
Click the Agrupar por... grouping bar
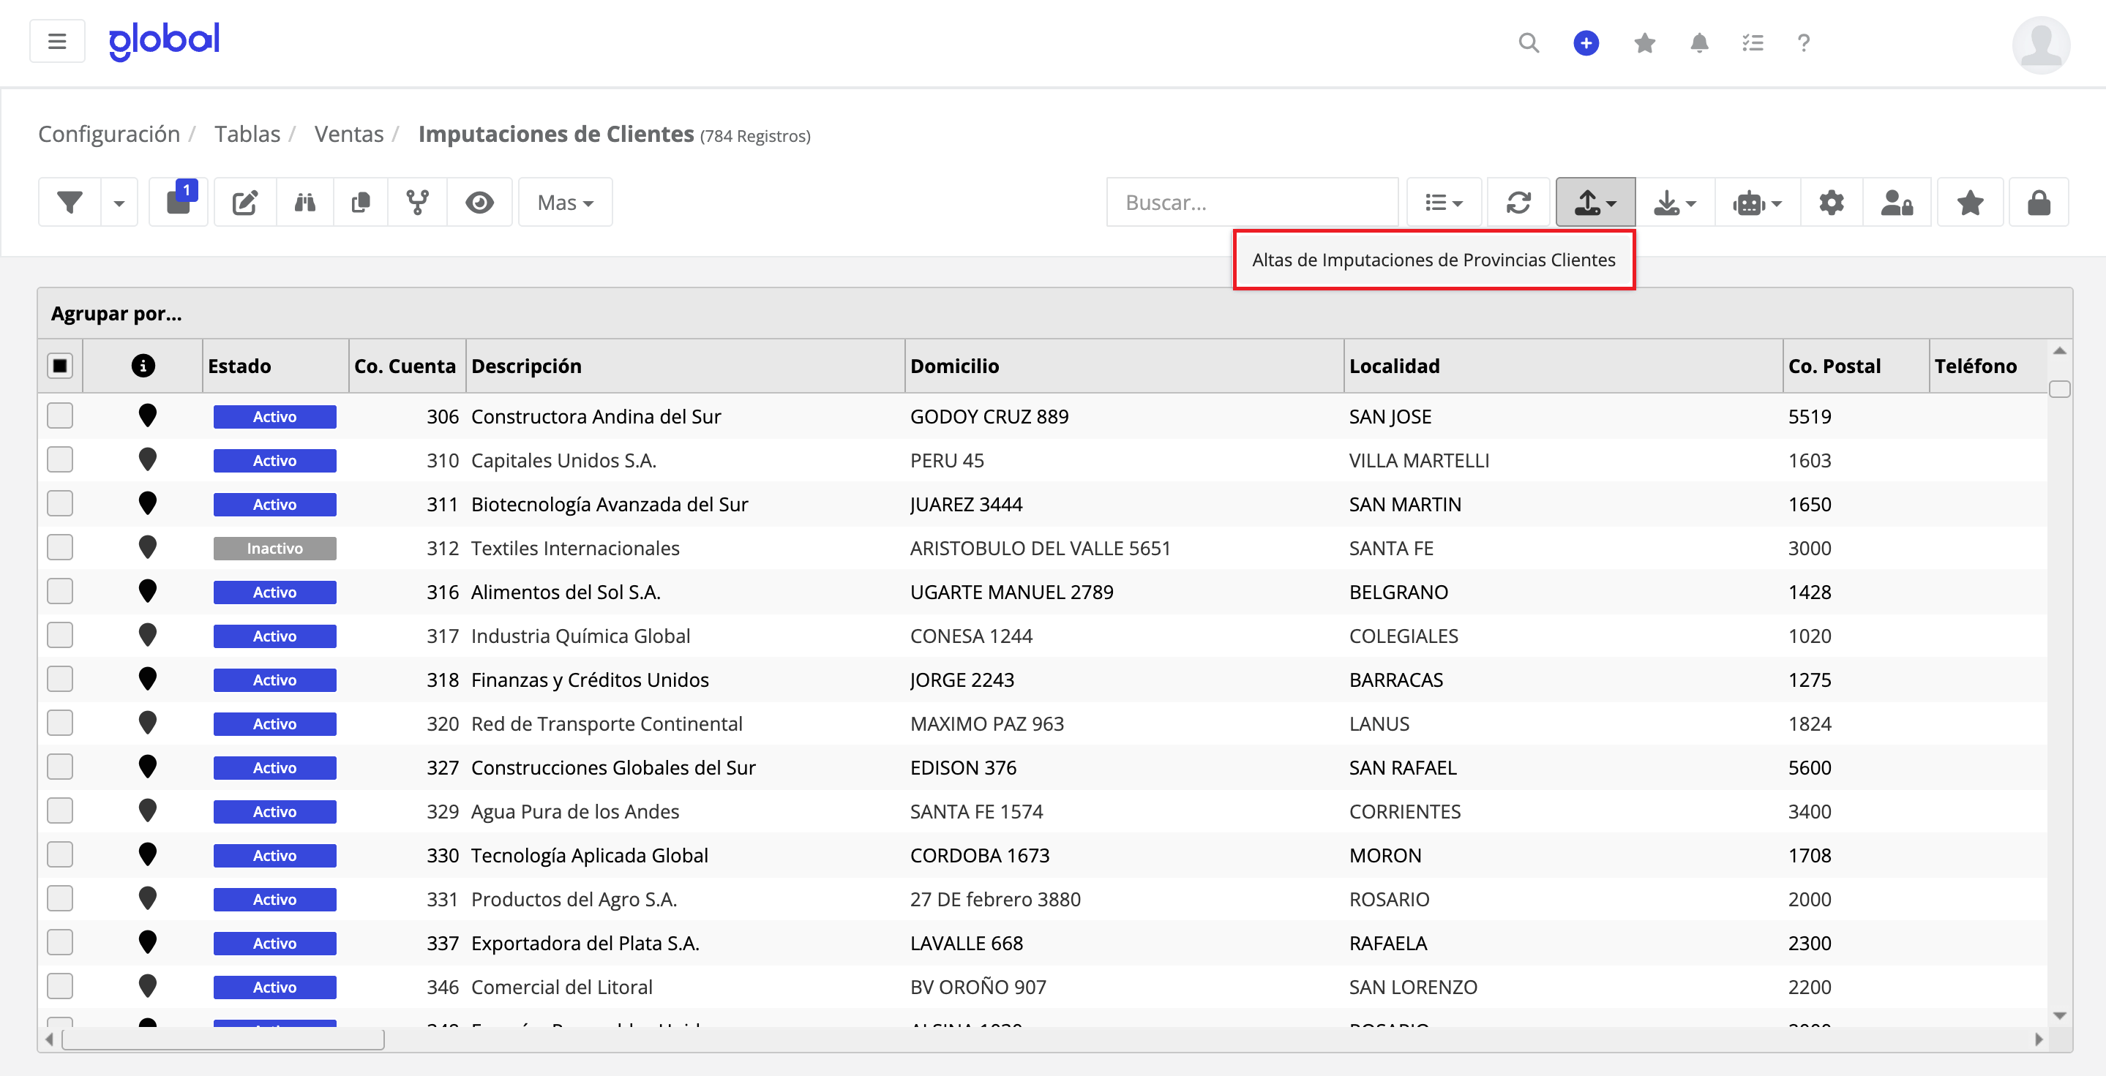pos(1054,314)
